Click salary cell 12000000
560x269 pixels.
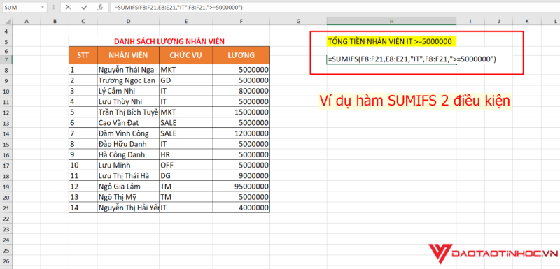tap(241, 133)
